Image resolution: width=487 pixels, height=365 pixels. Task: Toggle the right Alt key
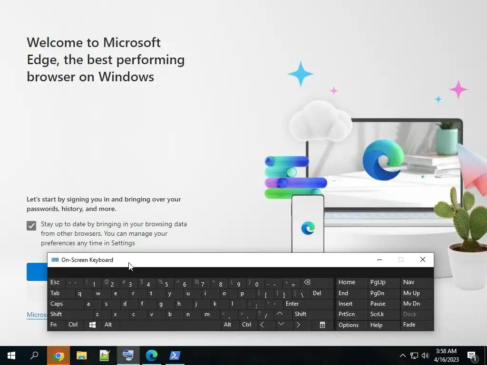[x=230, y=325]
